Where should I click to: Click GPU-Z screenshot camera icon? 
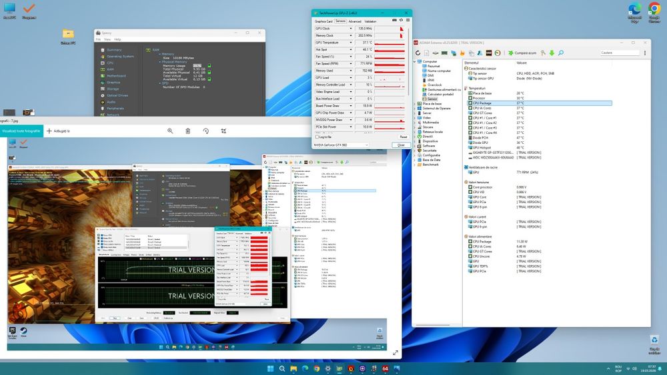tap(394, 21)
